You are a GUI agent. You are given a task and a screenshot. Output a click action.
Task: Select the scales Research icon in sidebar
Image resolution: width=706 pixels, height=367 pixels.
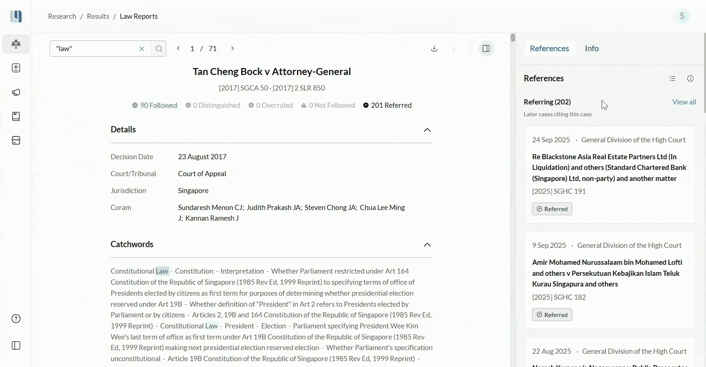(16, 44)
